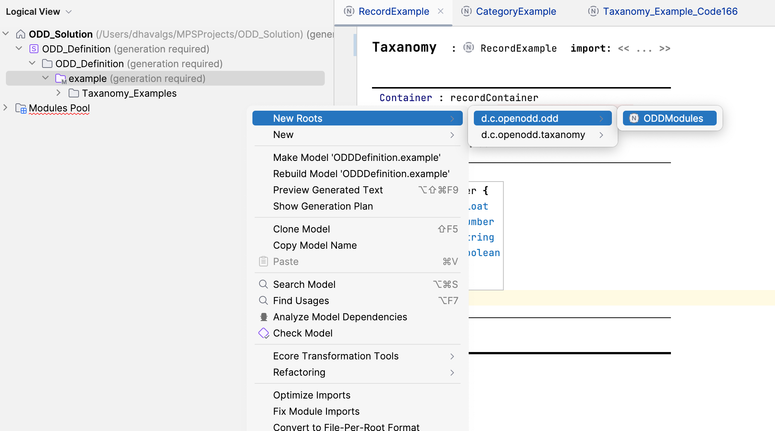
Task: Collapse the ODD_Solution project root
Action: point(6,34)
